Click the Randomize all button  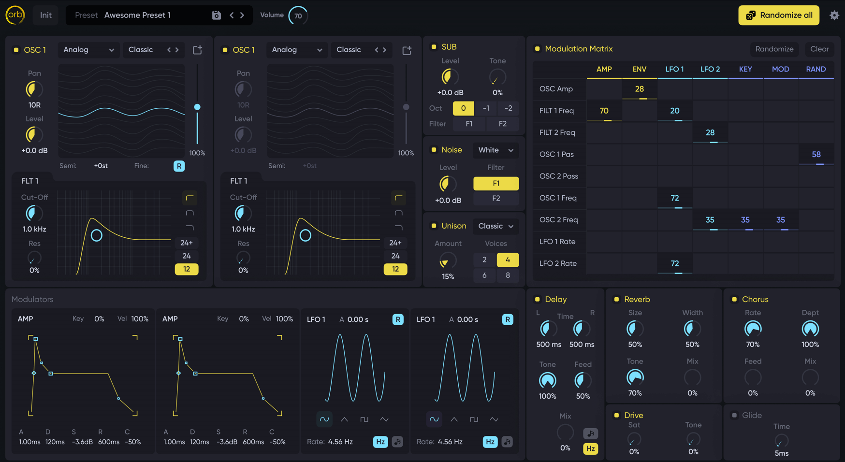[x=778, y=15]
